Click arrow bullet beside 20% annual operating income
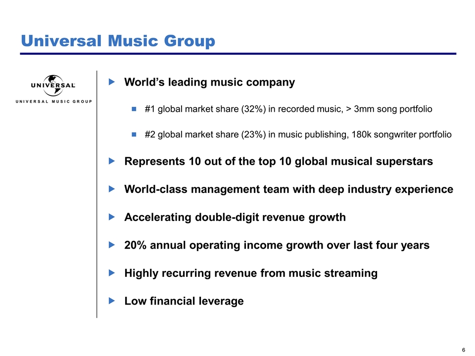This screenshot has height=356, width=475. (x=111, y=245)
